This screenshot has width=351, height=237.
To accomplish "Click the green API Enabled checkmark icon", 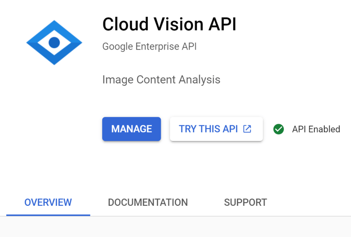I will tap(279, 129).
